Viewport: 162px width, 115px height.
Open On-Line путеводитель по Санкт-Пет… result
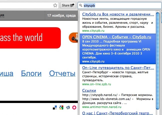click(x=118, y=68)
